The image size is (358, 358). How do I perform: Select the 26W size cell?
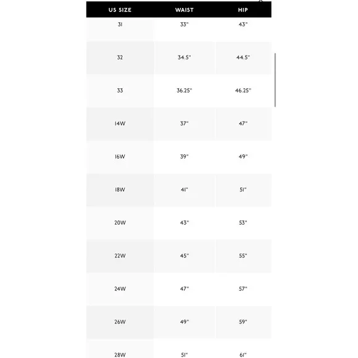coord(120,322)
